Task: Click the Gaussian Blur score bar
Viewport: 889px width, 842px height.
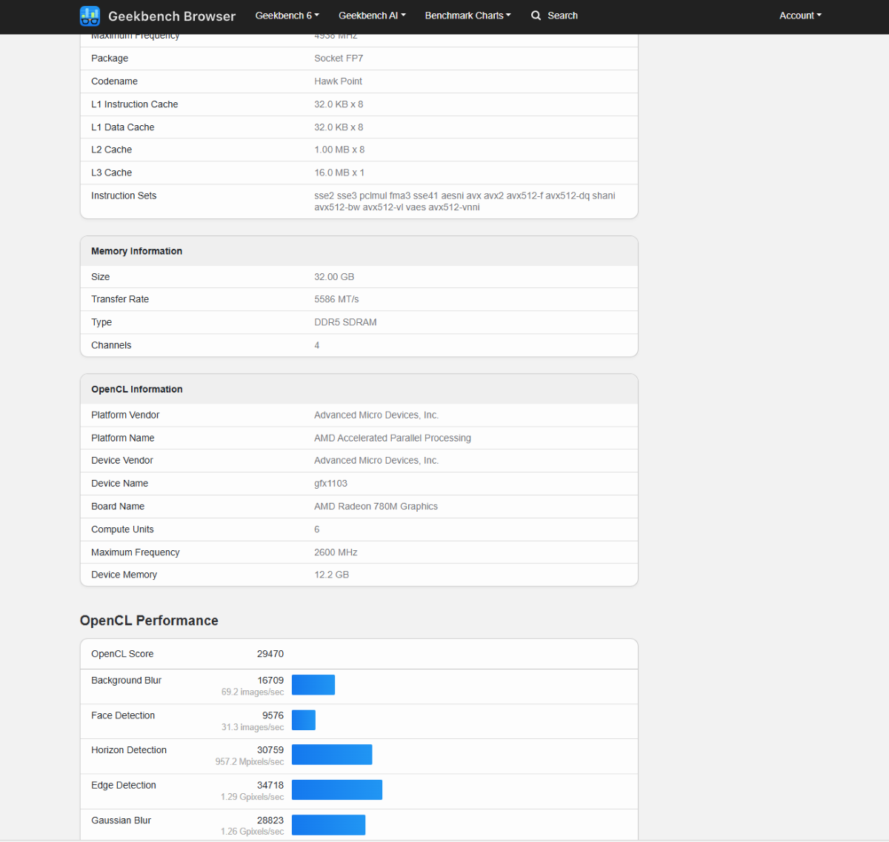Action: 329,825
